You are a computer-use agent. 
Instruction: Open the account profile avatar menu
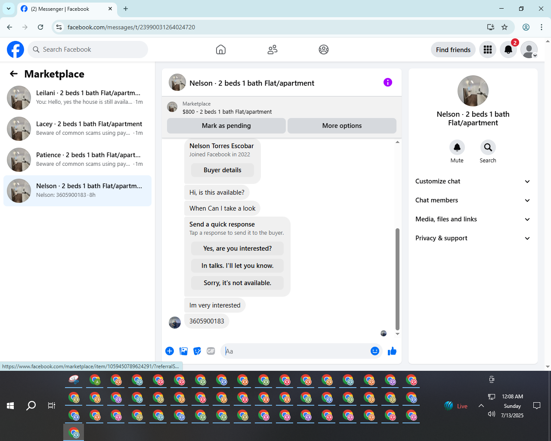coord(529,50)
